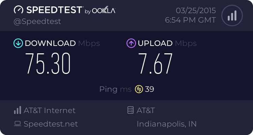Click the 6:54 PM GMT time
The image size is (253, 135).
click(x=190, y=20)
